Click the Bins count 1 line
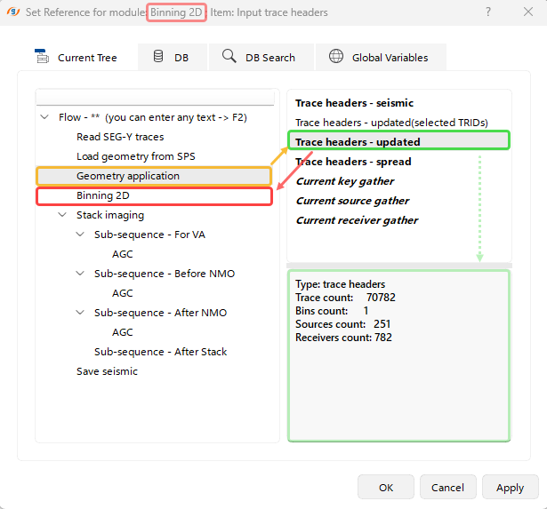This screenshot has height=509, width=547. 332,311
